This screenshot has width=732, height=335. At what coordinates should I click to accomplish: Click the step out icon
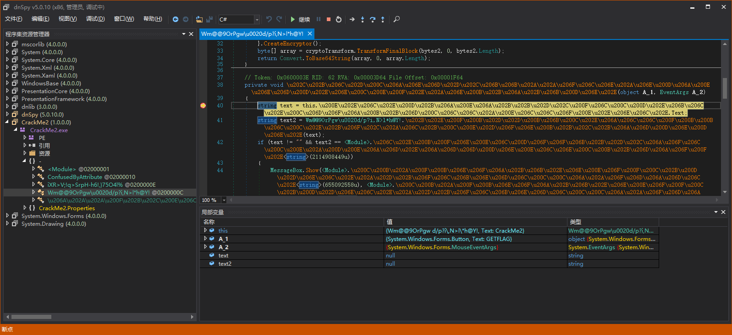(x=383, y=19)
